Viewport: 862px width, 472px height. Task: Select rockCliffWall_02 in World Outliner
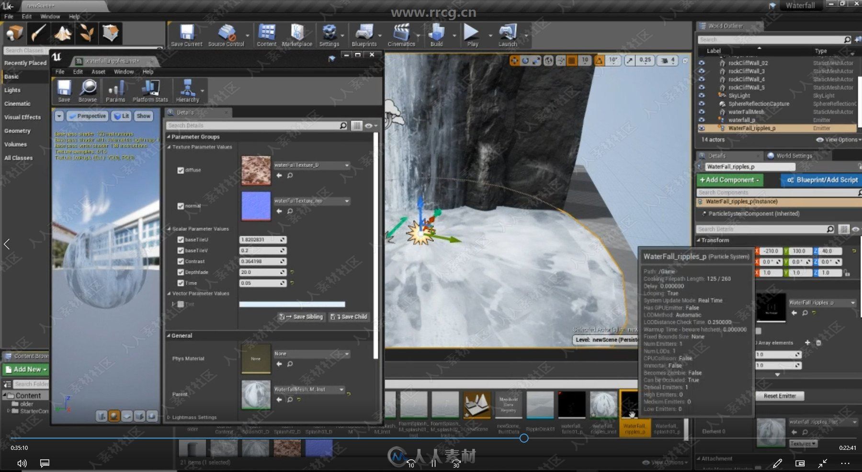[x=748, y=63]
